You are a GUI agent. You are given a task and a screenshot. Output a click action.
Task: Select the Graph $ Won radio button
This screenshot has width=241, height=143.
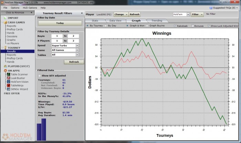pos(127,26)
